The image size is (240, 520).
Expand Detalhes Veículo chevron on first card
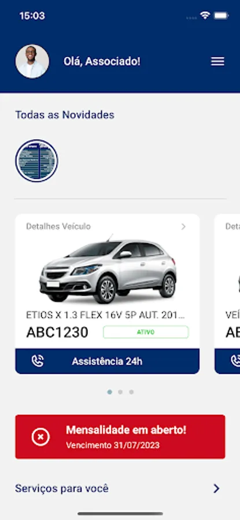click(x=183, y=226)
